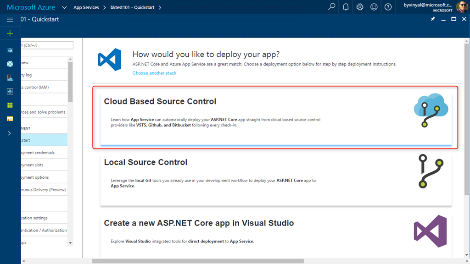Open portal settings gear icon
Viewport: 470px width, 264px height.
coord(360,7)
